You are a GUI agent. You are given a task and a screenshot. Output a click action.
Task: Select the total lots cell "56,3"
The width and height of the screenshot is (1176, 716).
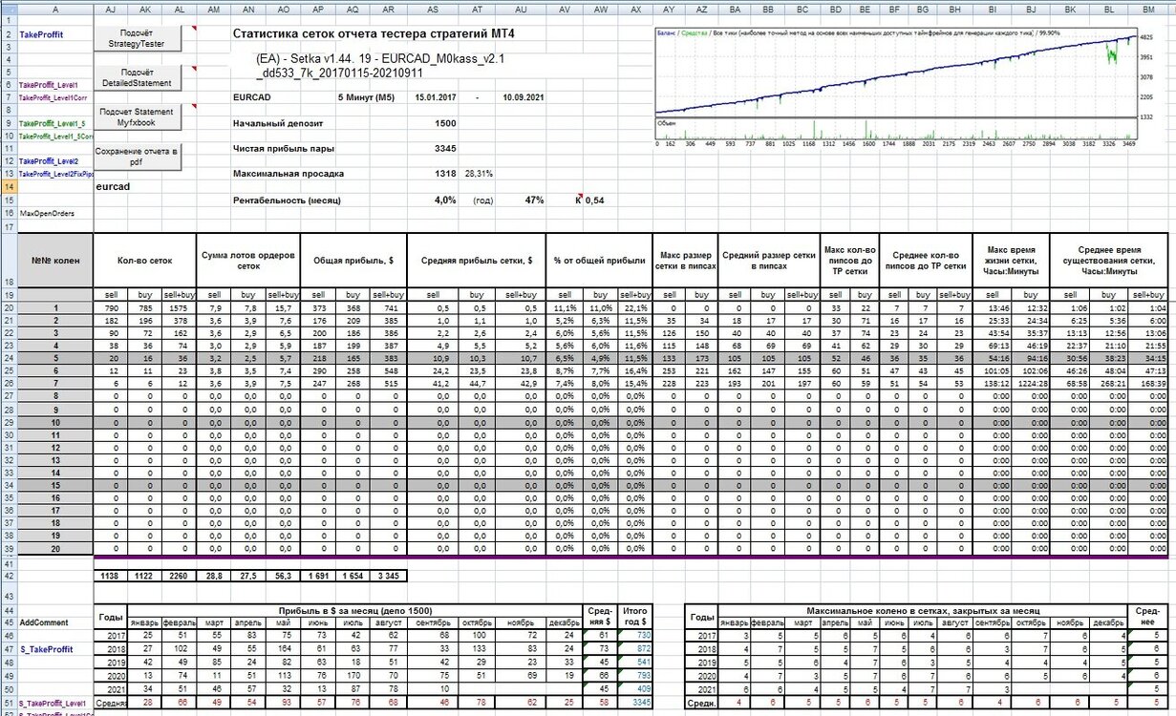[282, 576]
